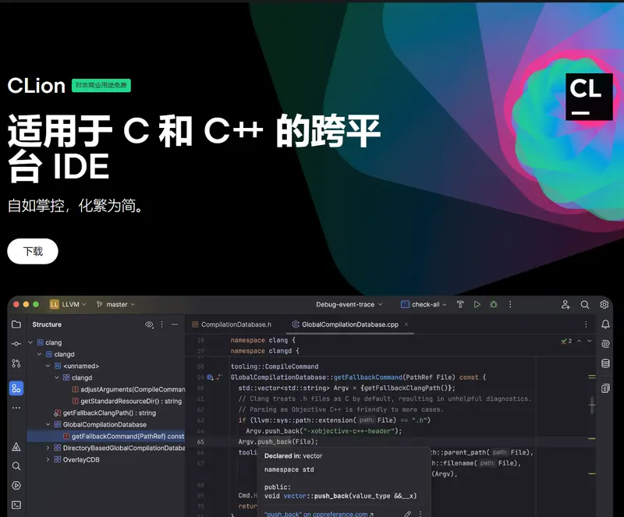
Task: Select getFallbackCommand(PathRef) const row
Action: 106,436
